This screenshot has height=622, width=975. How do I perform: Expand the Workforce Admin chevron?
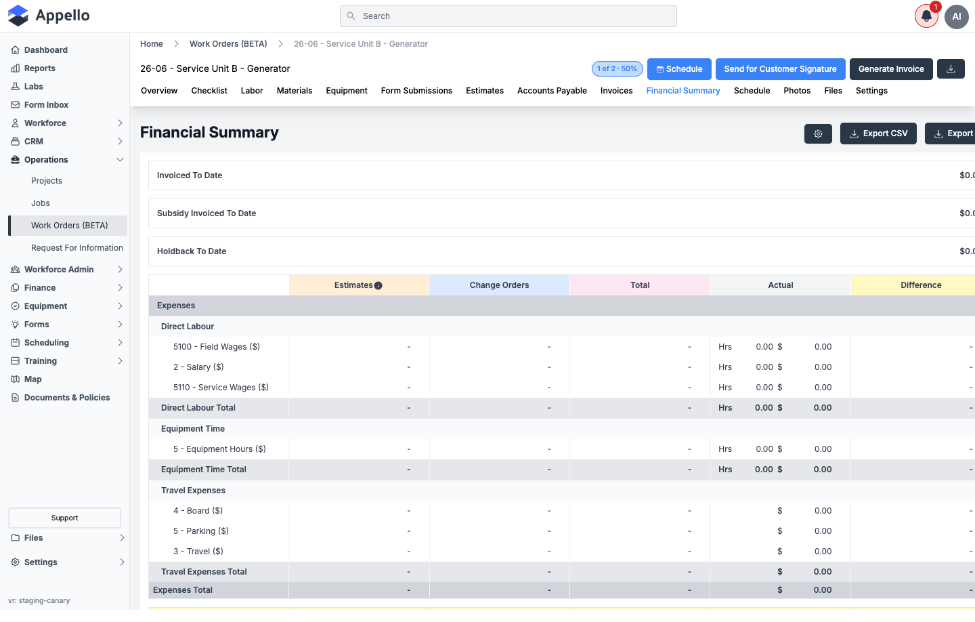(x=120, y=270)
